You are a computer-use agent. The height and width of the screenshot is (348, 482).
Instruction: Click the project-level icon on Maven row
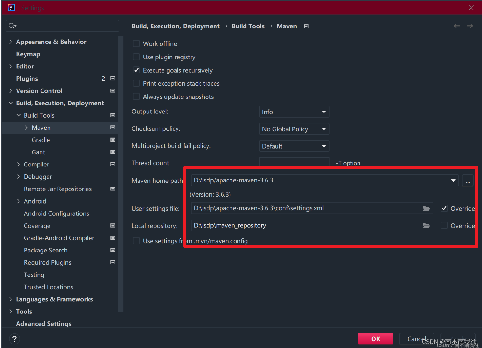[113, 128]
